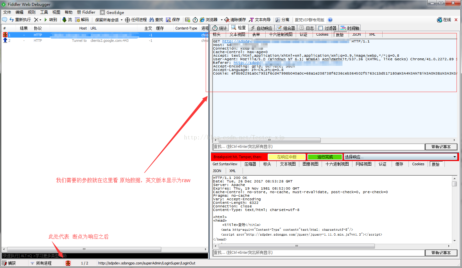Open the 帮助 menu
The width and height of the screenshot is (462, 268).
coord(69,12)
